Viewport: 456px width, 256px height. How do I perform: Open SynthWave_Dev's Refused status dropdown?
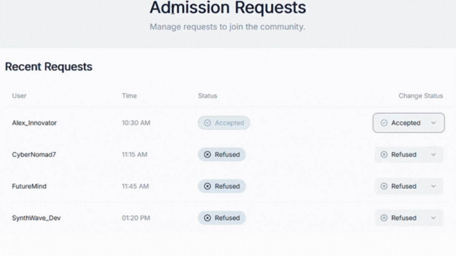tap(408, 218)
